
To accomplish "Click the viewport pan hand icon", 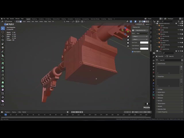I will click(x=128, y=40).
